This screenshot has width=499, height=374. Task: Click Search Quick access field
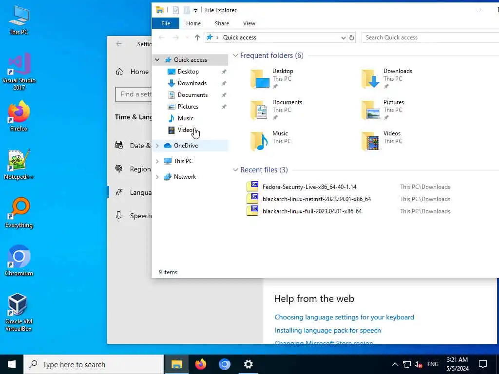(430, 37)
